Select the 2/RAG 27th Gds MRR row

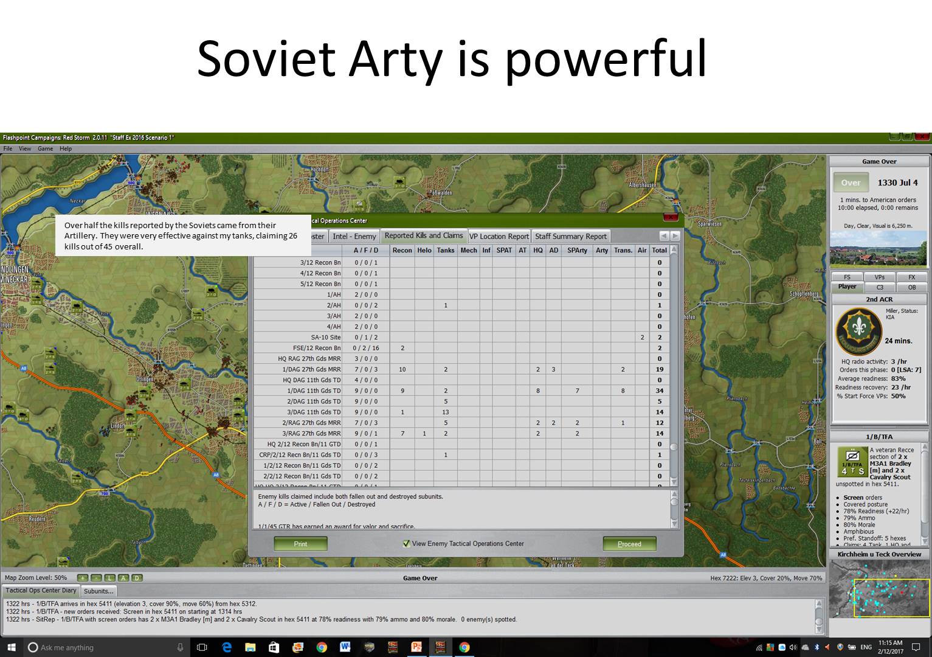[x=461, y=423]
